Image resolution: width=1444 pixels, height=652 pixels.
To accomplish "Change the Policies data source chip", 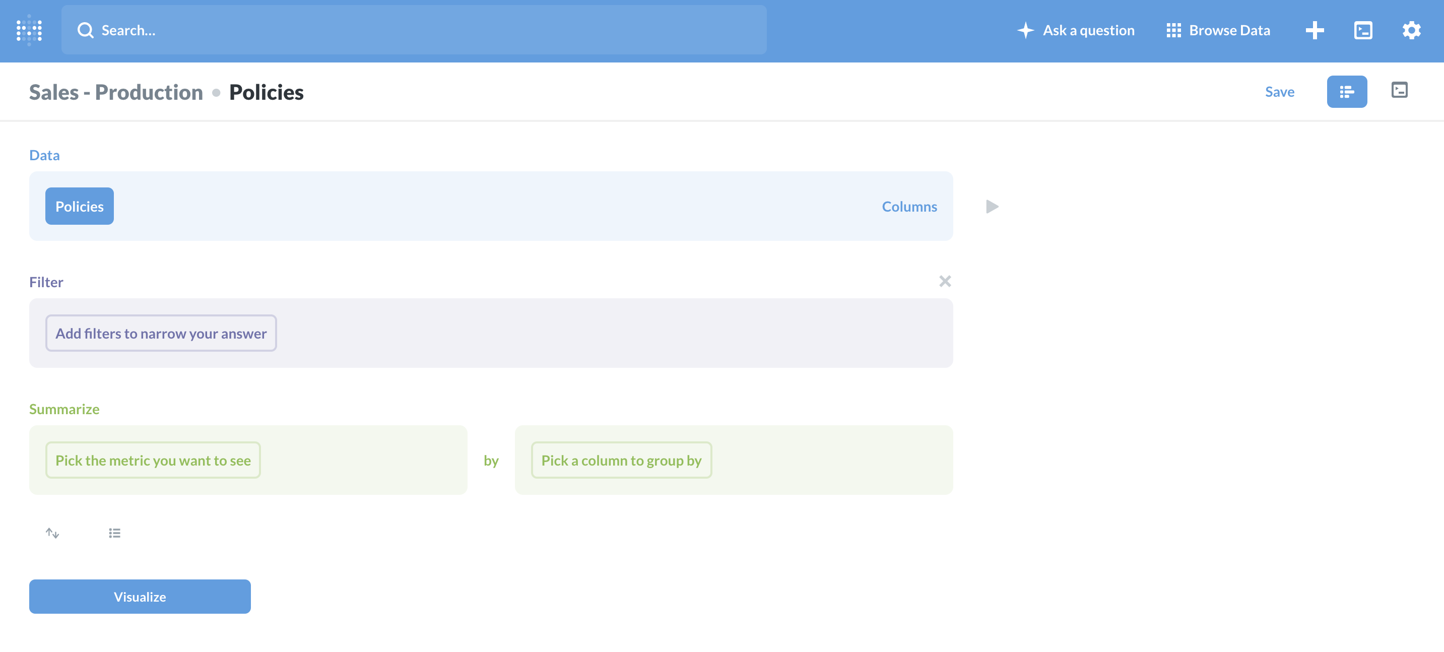I will 80,206.
